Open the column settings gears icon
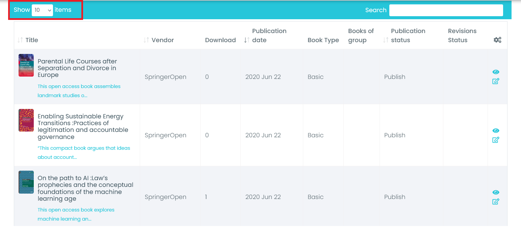The height and width of the screenshot is (227, 521). tap(497, 40)
